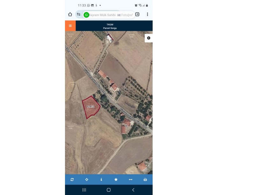Go to browser home page icon
Screen dimensions: 260x195
pyautogui.click(x=70, y=14)
